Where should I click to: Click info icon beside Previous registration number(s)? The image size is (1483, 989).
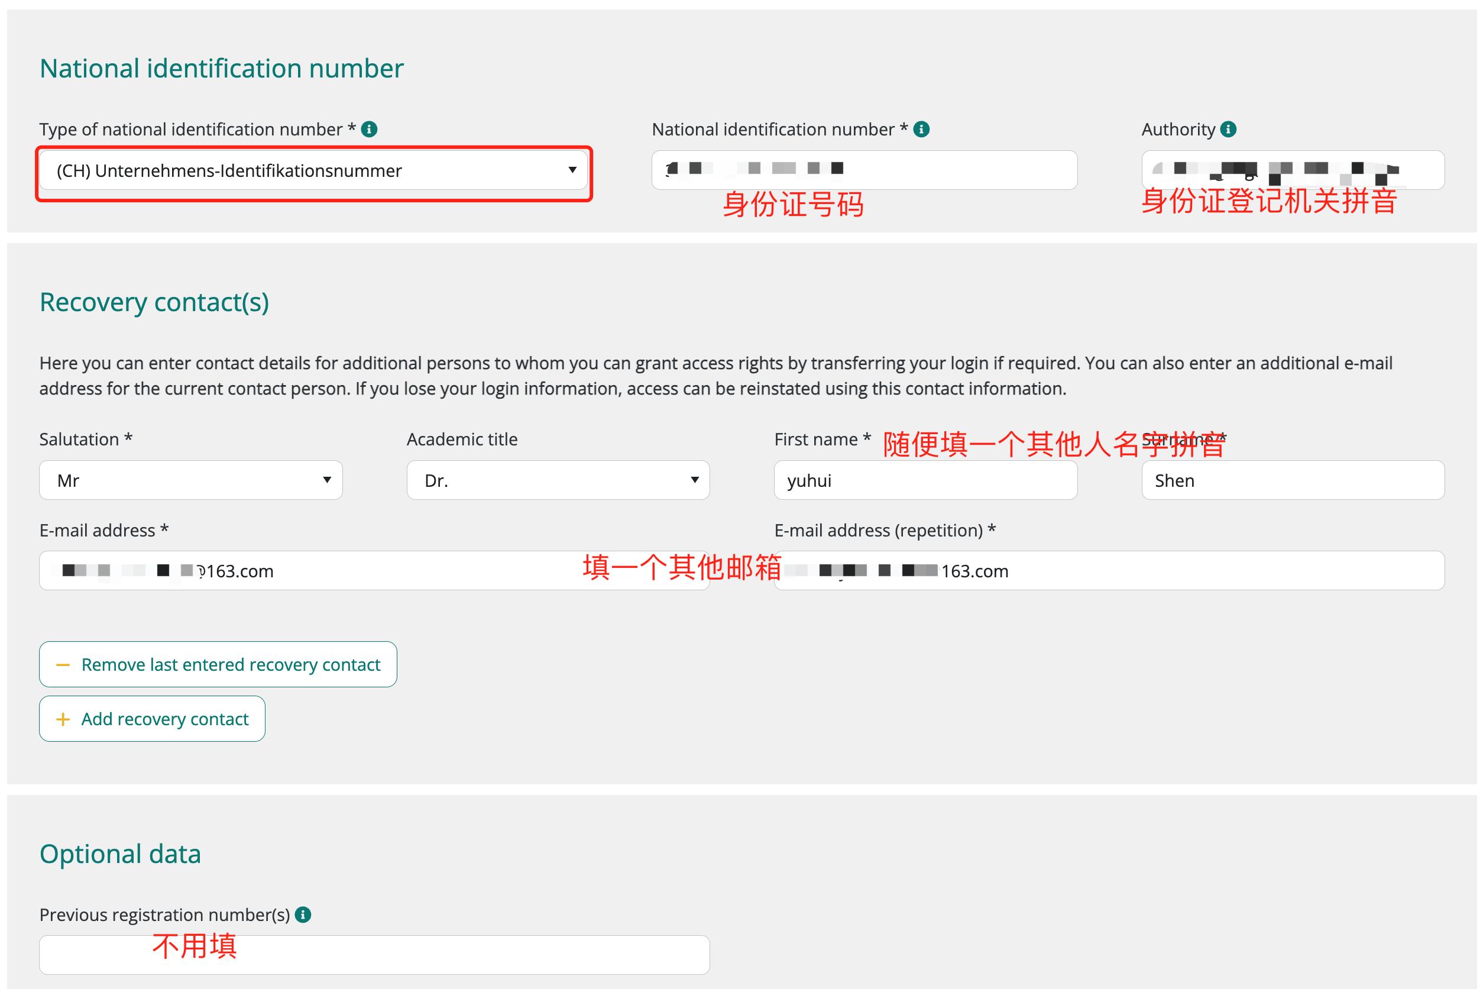(x=303, y=914)
